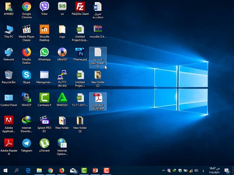Select the Network desktop icon

(9, 54)
